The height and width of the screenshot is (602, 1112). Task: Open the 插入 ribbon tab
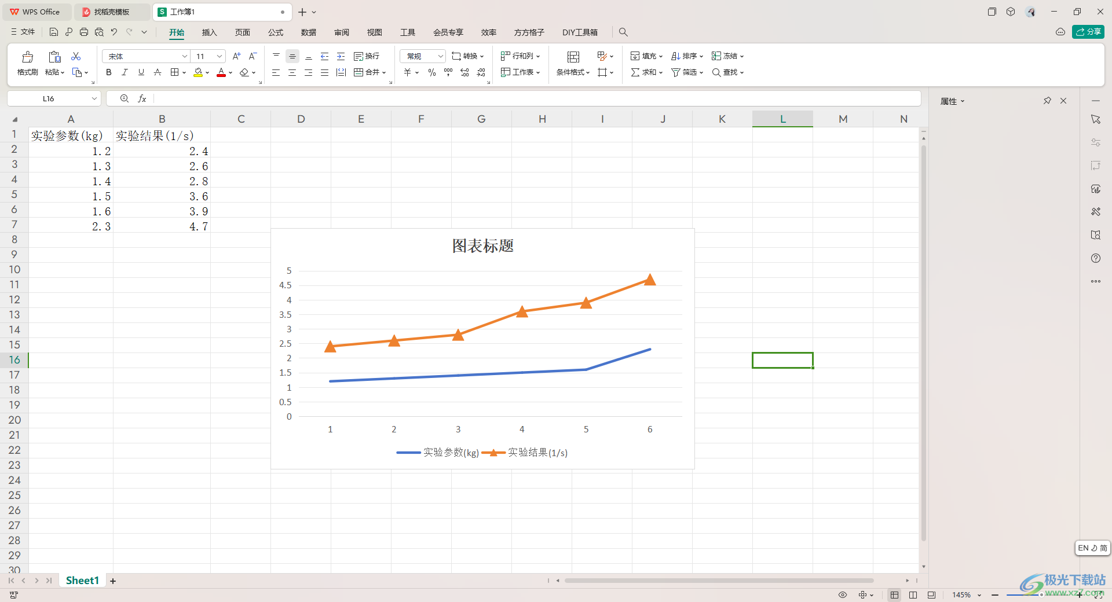pos(209,32)
